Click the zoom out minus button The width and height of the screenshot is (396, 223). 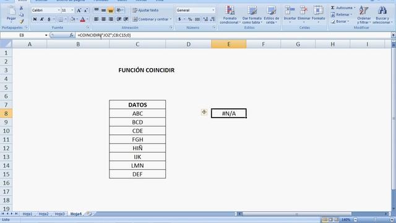pos(355,220)
